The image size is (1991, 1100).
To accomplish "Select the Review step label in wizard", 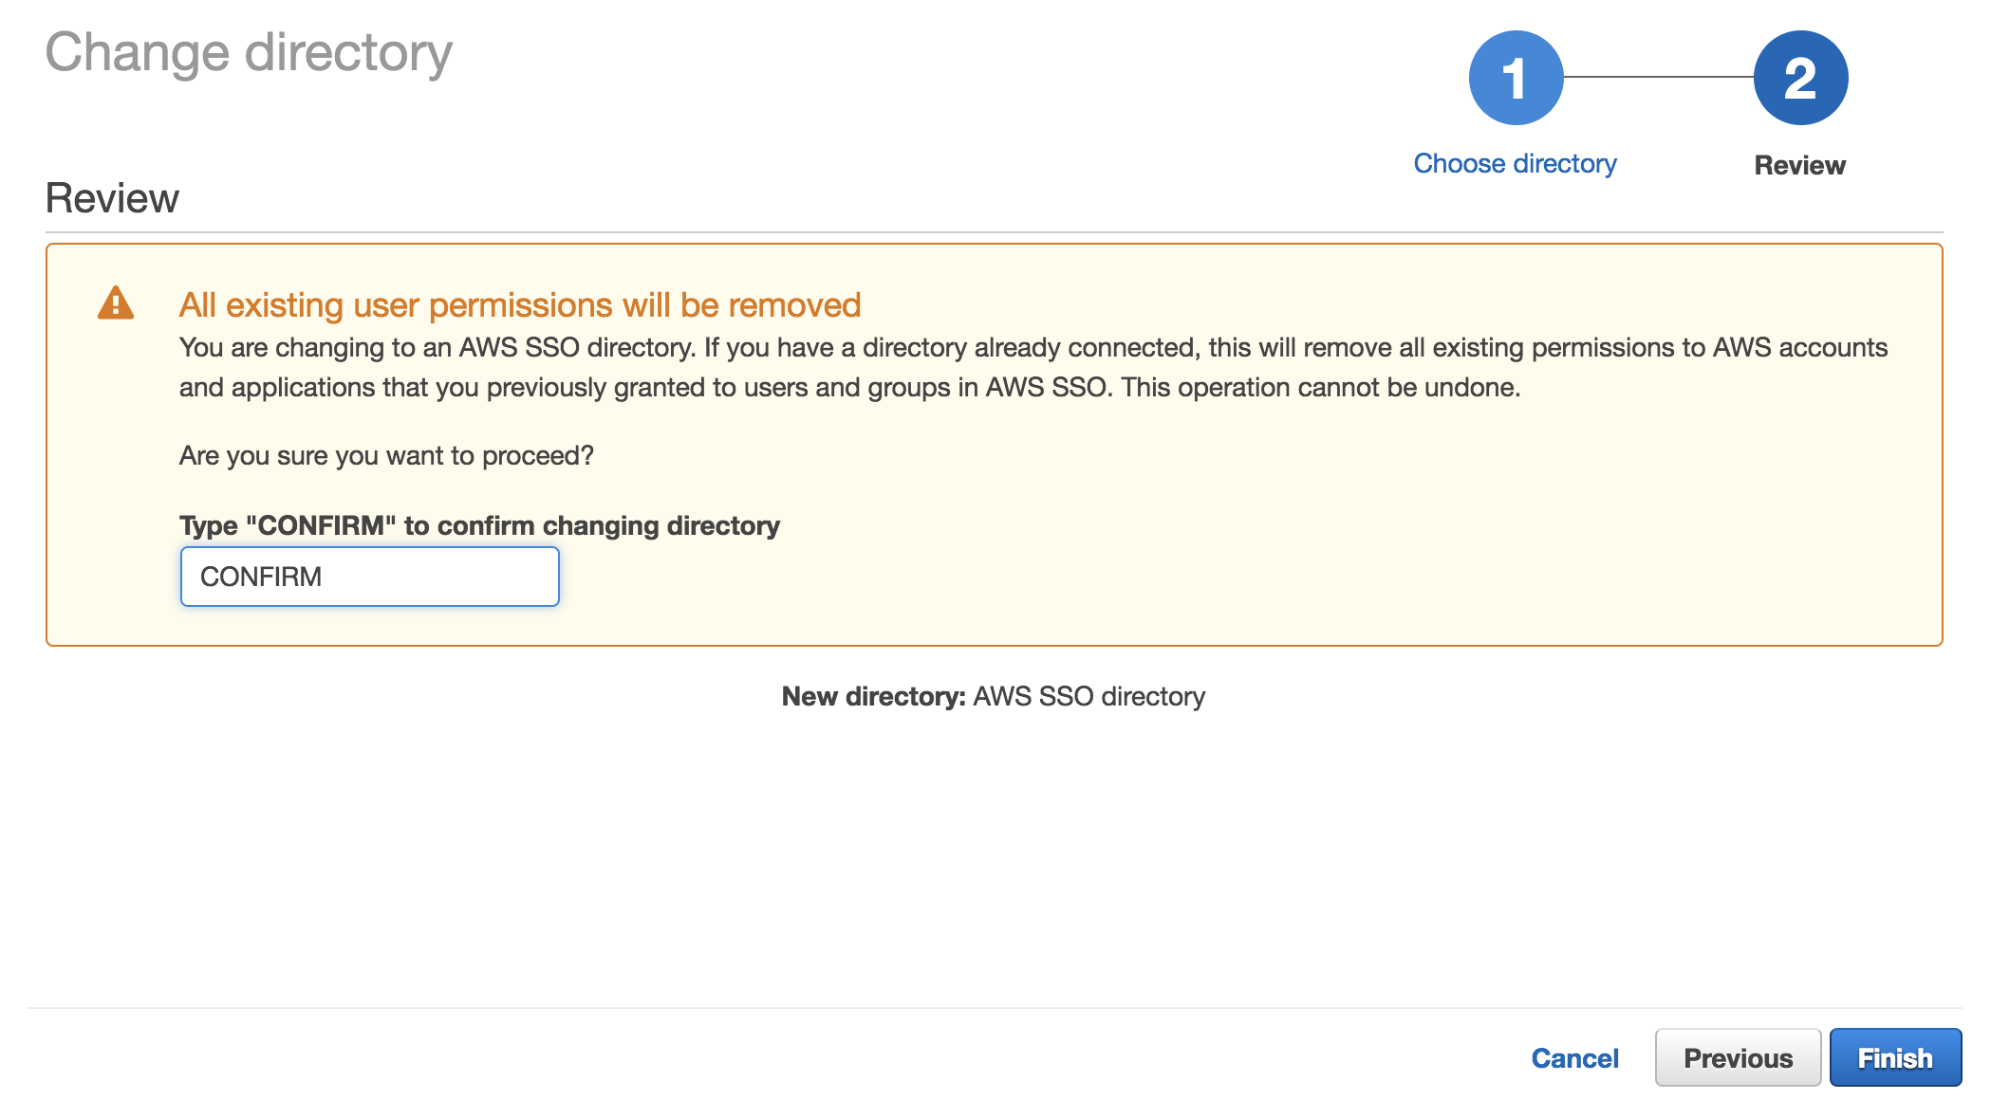I will (1799, 165).
